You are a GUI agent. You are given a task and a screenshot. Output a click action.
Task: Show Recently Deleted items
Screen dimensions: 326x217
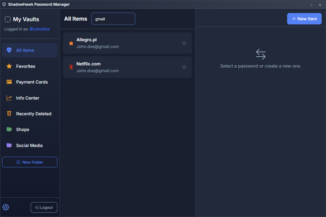tap(30, 114)
